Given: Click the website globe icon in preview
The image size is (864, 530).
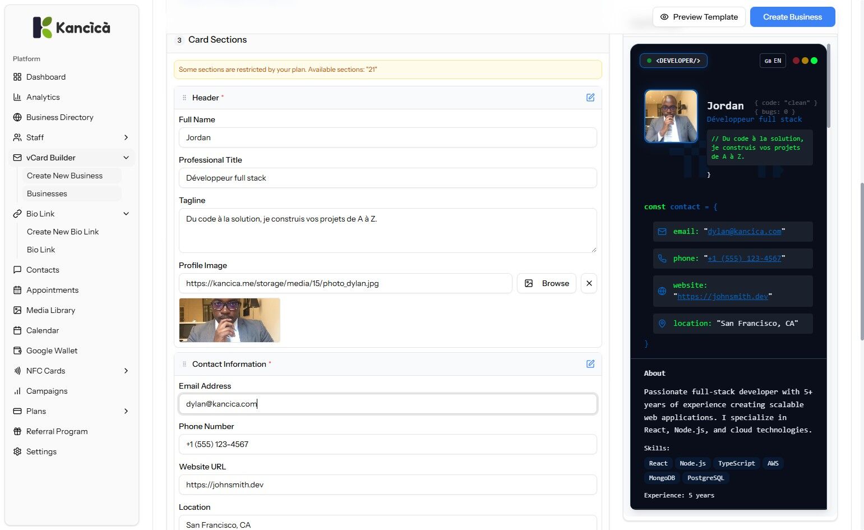Looking at the screenshot, I should coord(662,291).
